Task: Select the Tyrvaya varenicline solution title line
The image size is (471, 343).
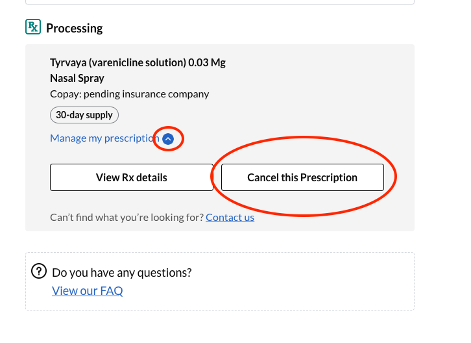Action: [x=138, y=62]
